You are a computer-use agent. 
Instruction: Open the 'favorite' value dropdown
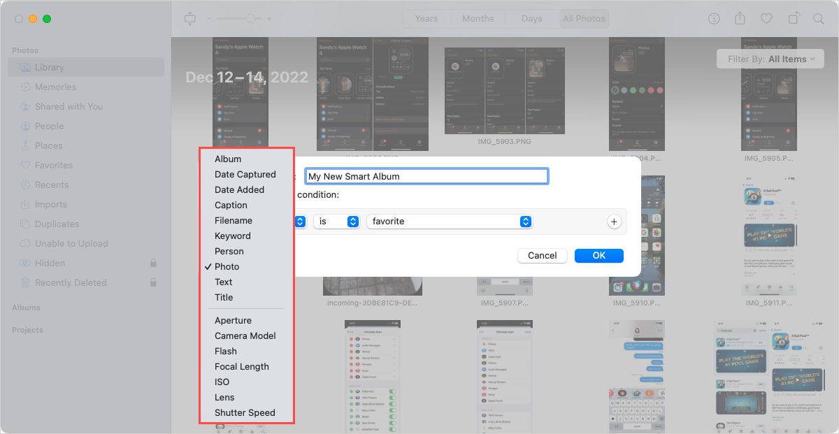point(450,222)
